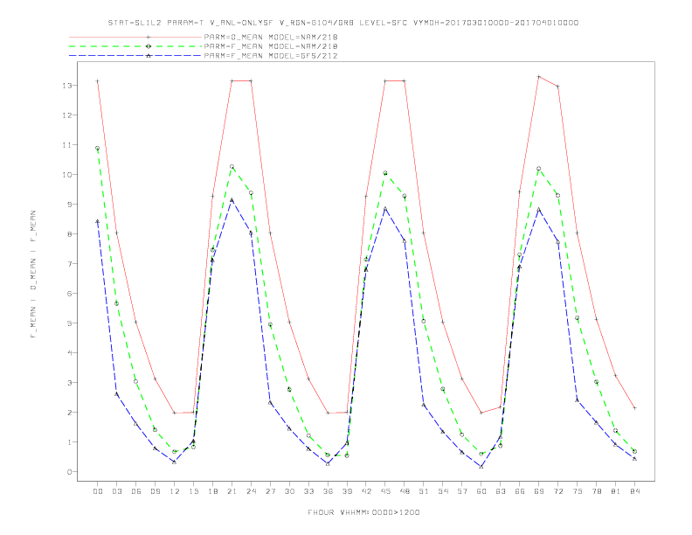The height and width of the screenshot is (535, 692).
Task: Click y-axis tick label 0
Action: coord(69,472)
